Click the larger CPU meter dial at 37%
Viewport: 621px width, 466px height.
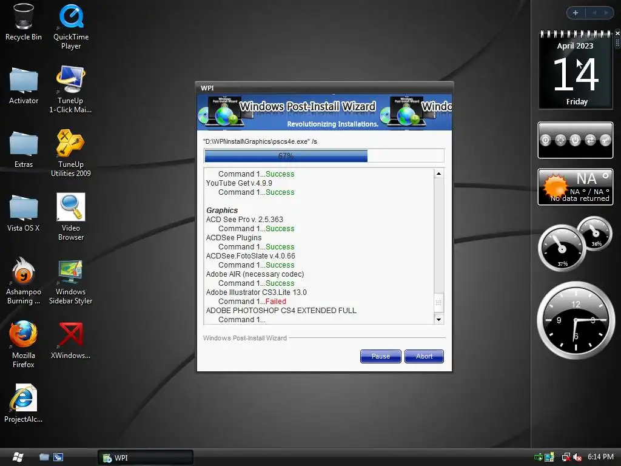(561, 248)
